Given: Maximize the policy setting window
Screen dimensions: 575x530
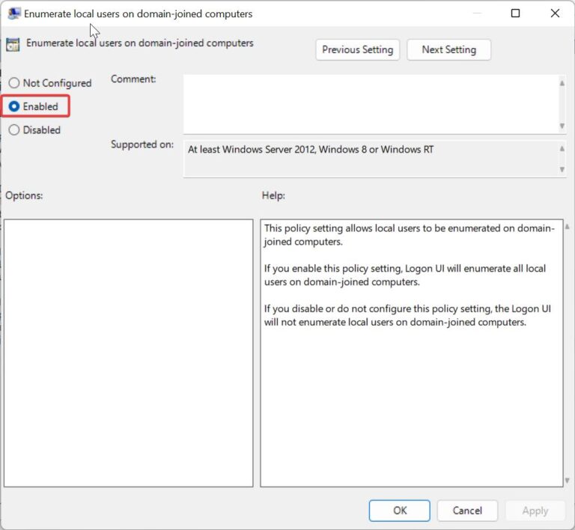Looking at the screenshot, I should (x=516, y=13).
